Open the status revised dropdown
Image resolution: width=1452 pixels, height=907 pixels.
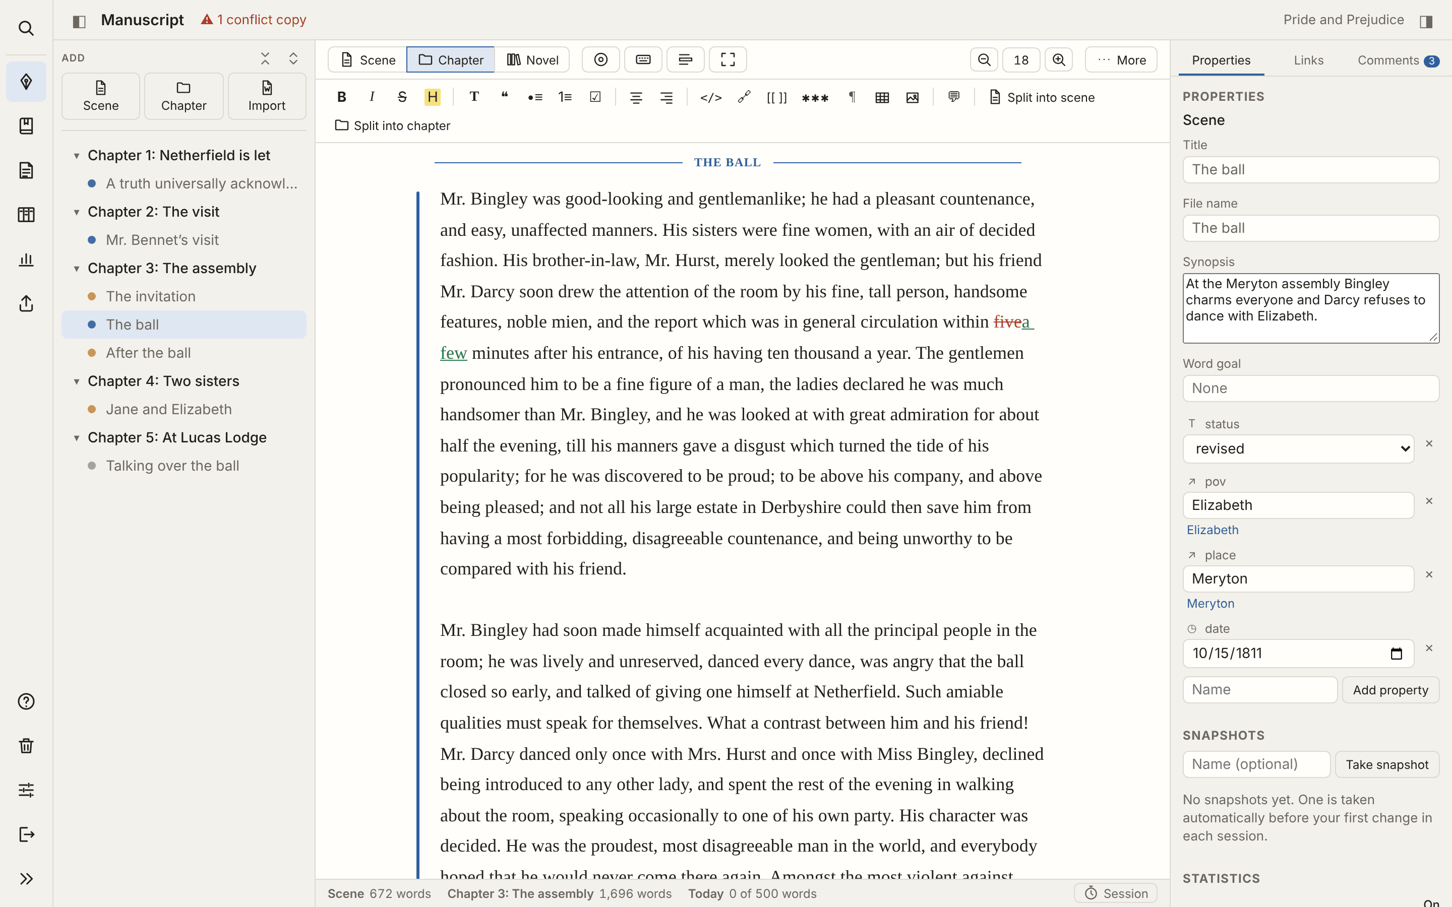1298,448
